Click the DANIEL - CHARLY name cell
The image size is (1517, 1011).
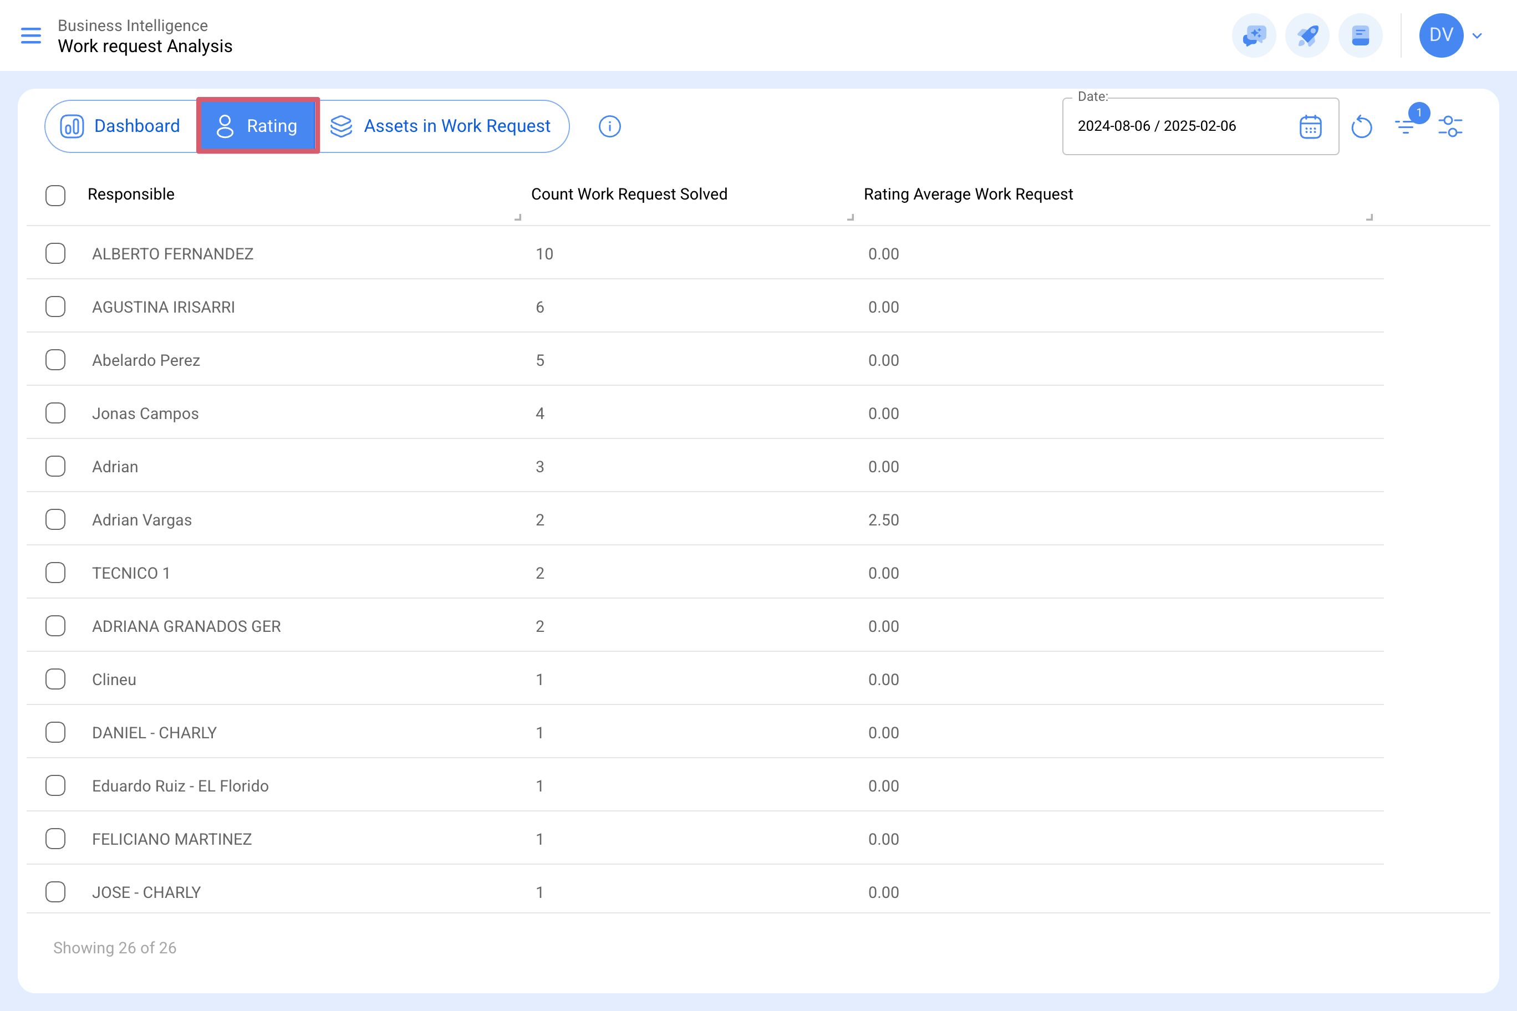pos(155,732)
